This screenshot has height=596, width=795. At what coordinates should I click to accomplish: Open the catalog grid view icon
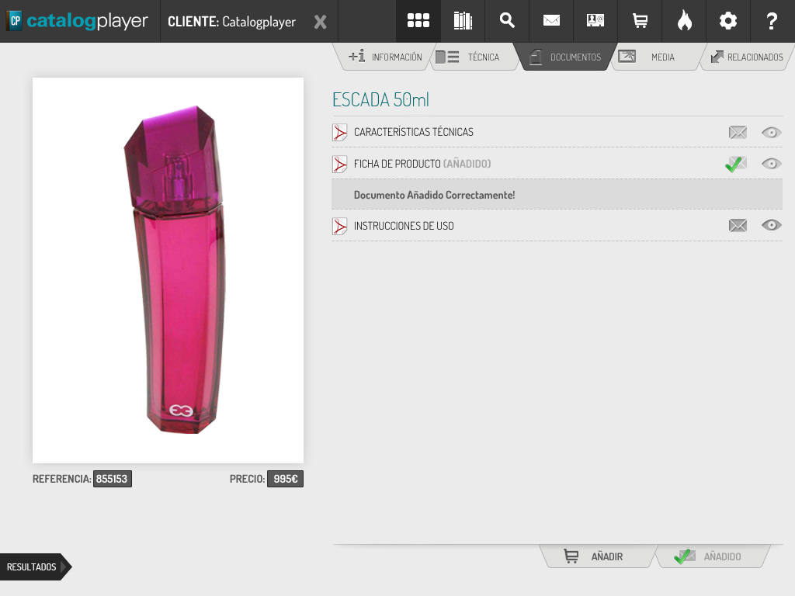click(418, 21)
